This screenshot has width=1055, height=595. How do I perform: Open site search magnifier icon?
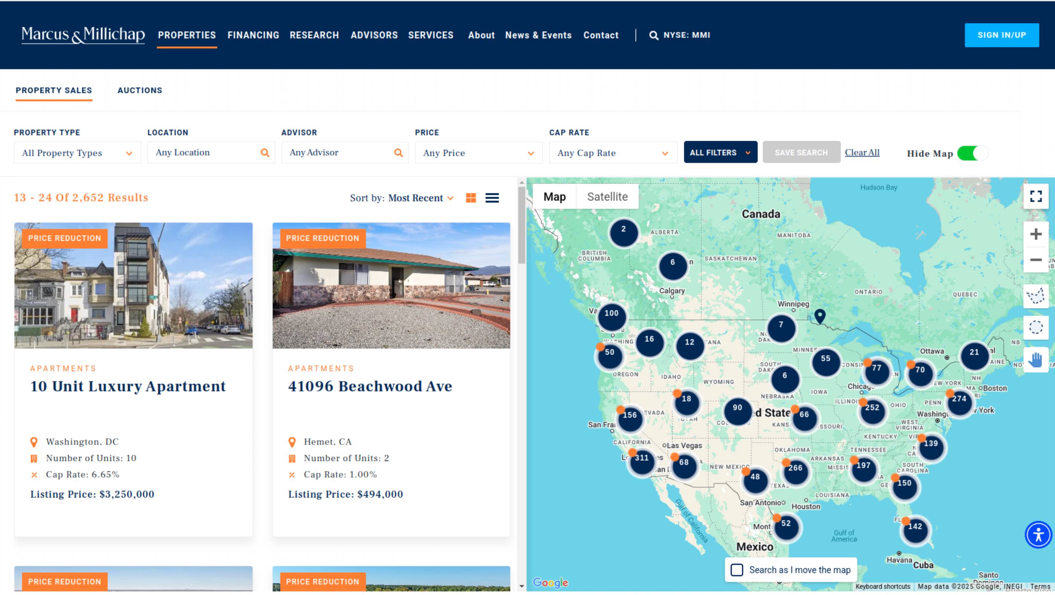(x=654, y=35)
